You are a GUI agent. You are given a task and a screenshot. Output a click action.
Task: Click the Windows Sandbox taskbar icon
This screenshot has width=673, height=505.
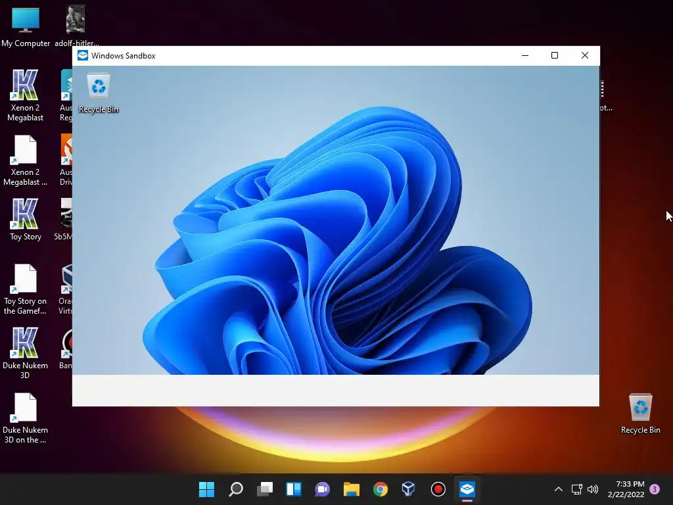[x=467, y=489]
